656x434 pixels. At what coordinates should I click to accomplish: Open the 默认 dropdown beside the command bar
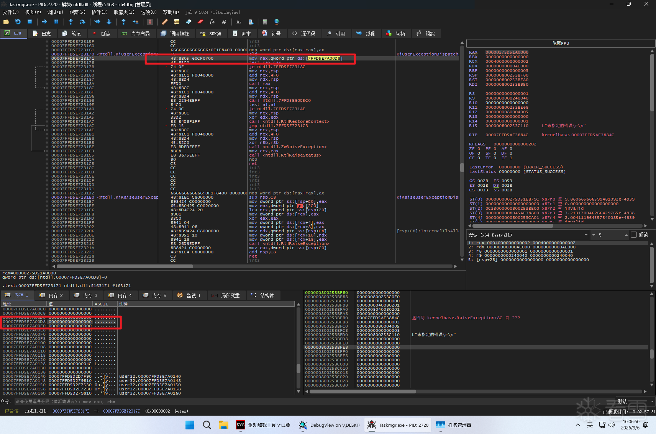pos(636,401)
